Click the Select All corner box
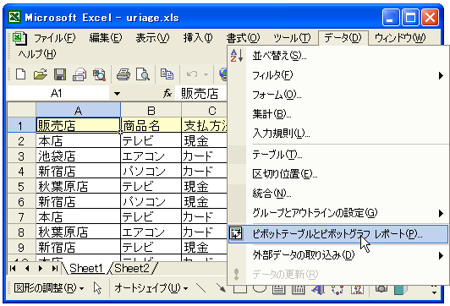 (x=21, y=110)
